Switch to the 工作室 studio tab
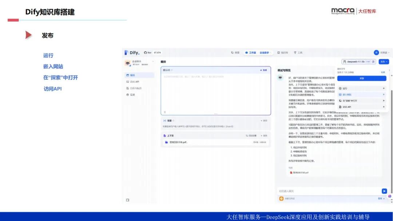This screenshot has height=221, width=393. click(251, 53)
